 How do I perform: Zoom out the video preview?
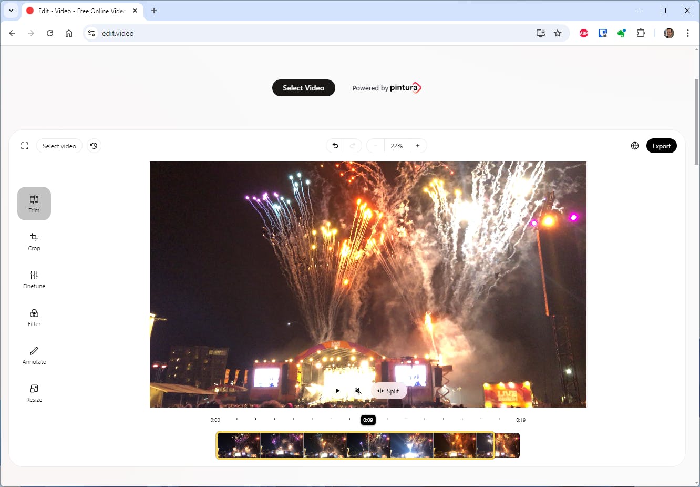pyautogui.click(x=376, y=146)
